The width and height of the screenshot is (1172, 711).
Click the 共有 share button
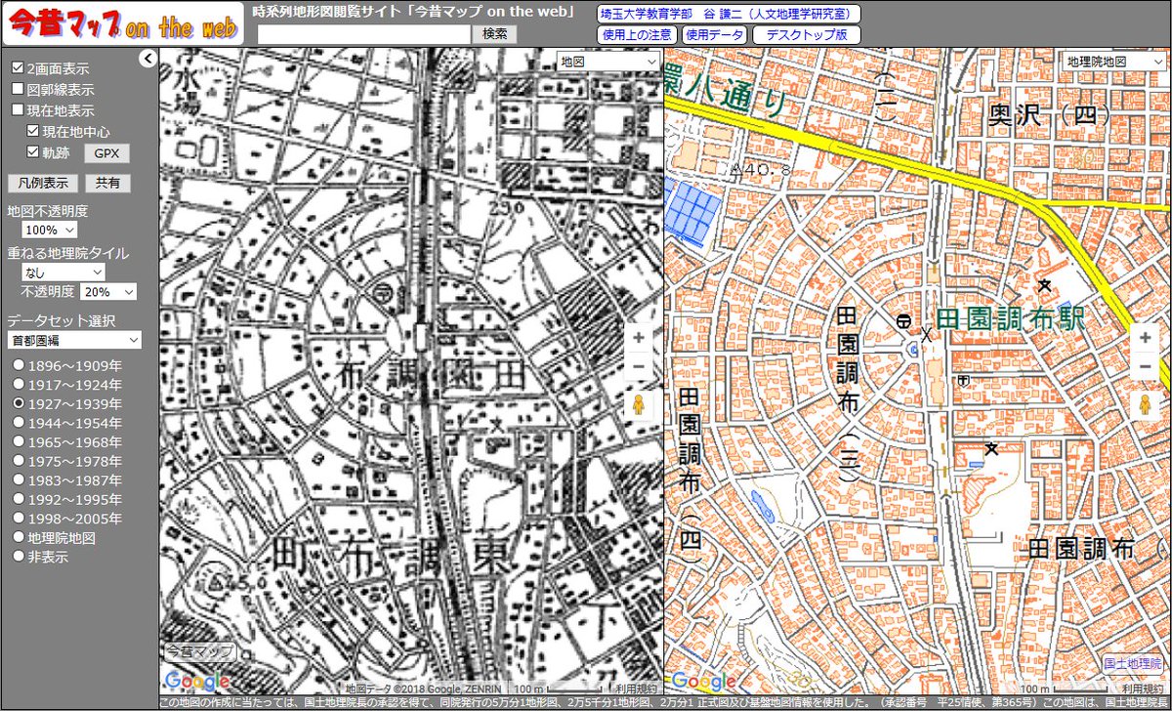(x=106, y=183)
